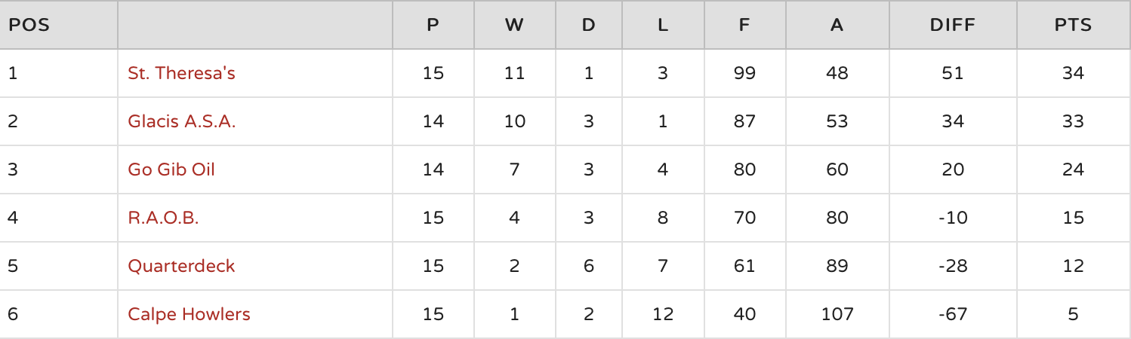The height and width of the screenshot is (339, 1131).
Task: Select St. Theresa's points value 34
Action: point(1073,73)
